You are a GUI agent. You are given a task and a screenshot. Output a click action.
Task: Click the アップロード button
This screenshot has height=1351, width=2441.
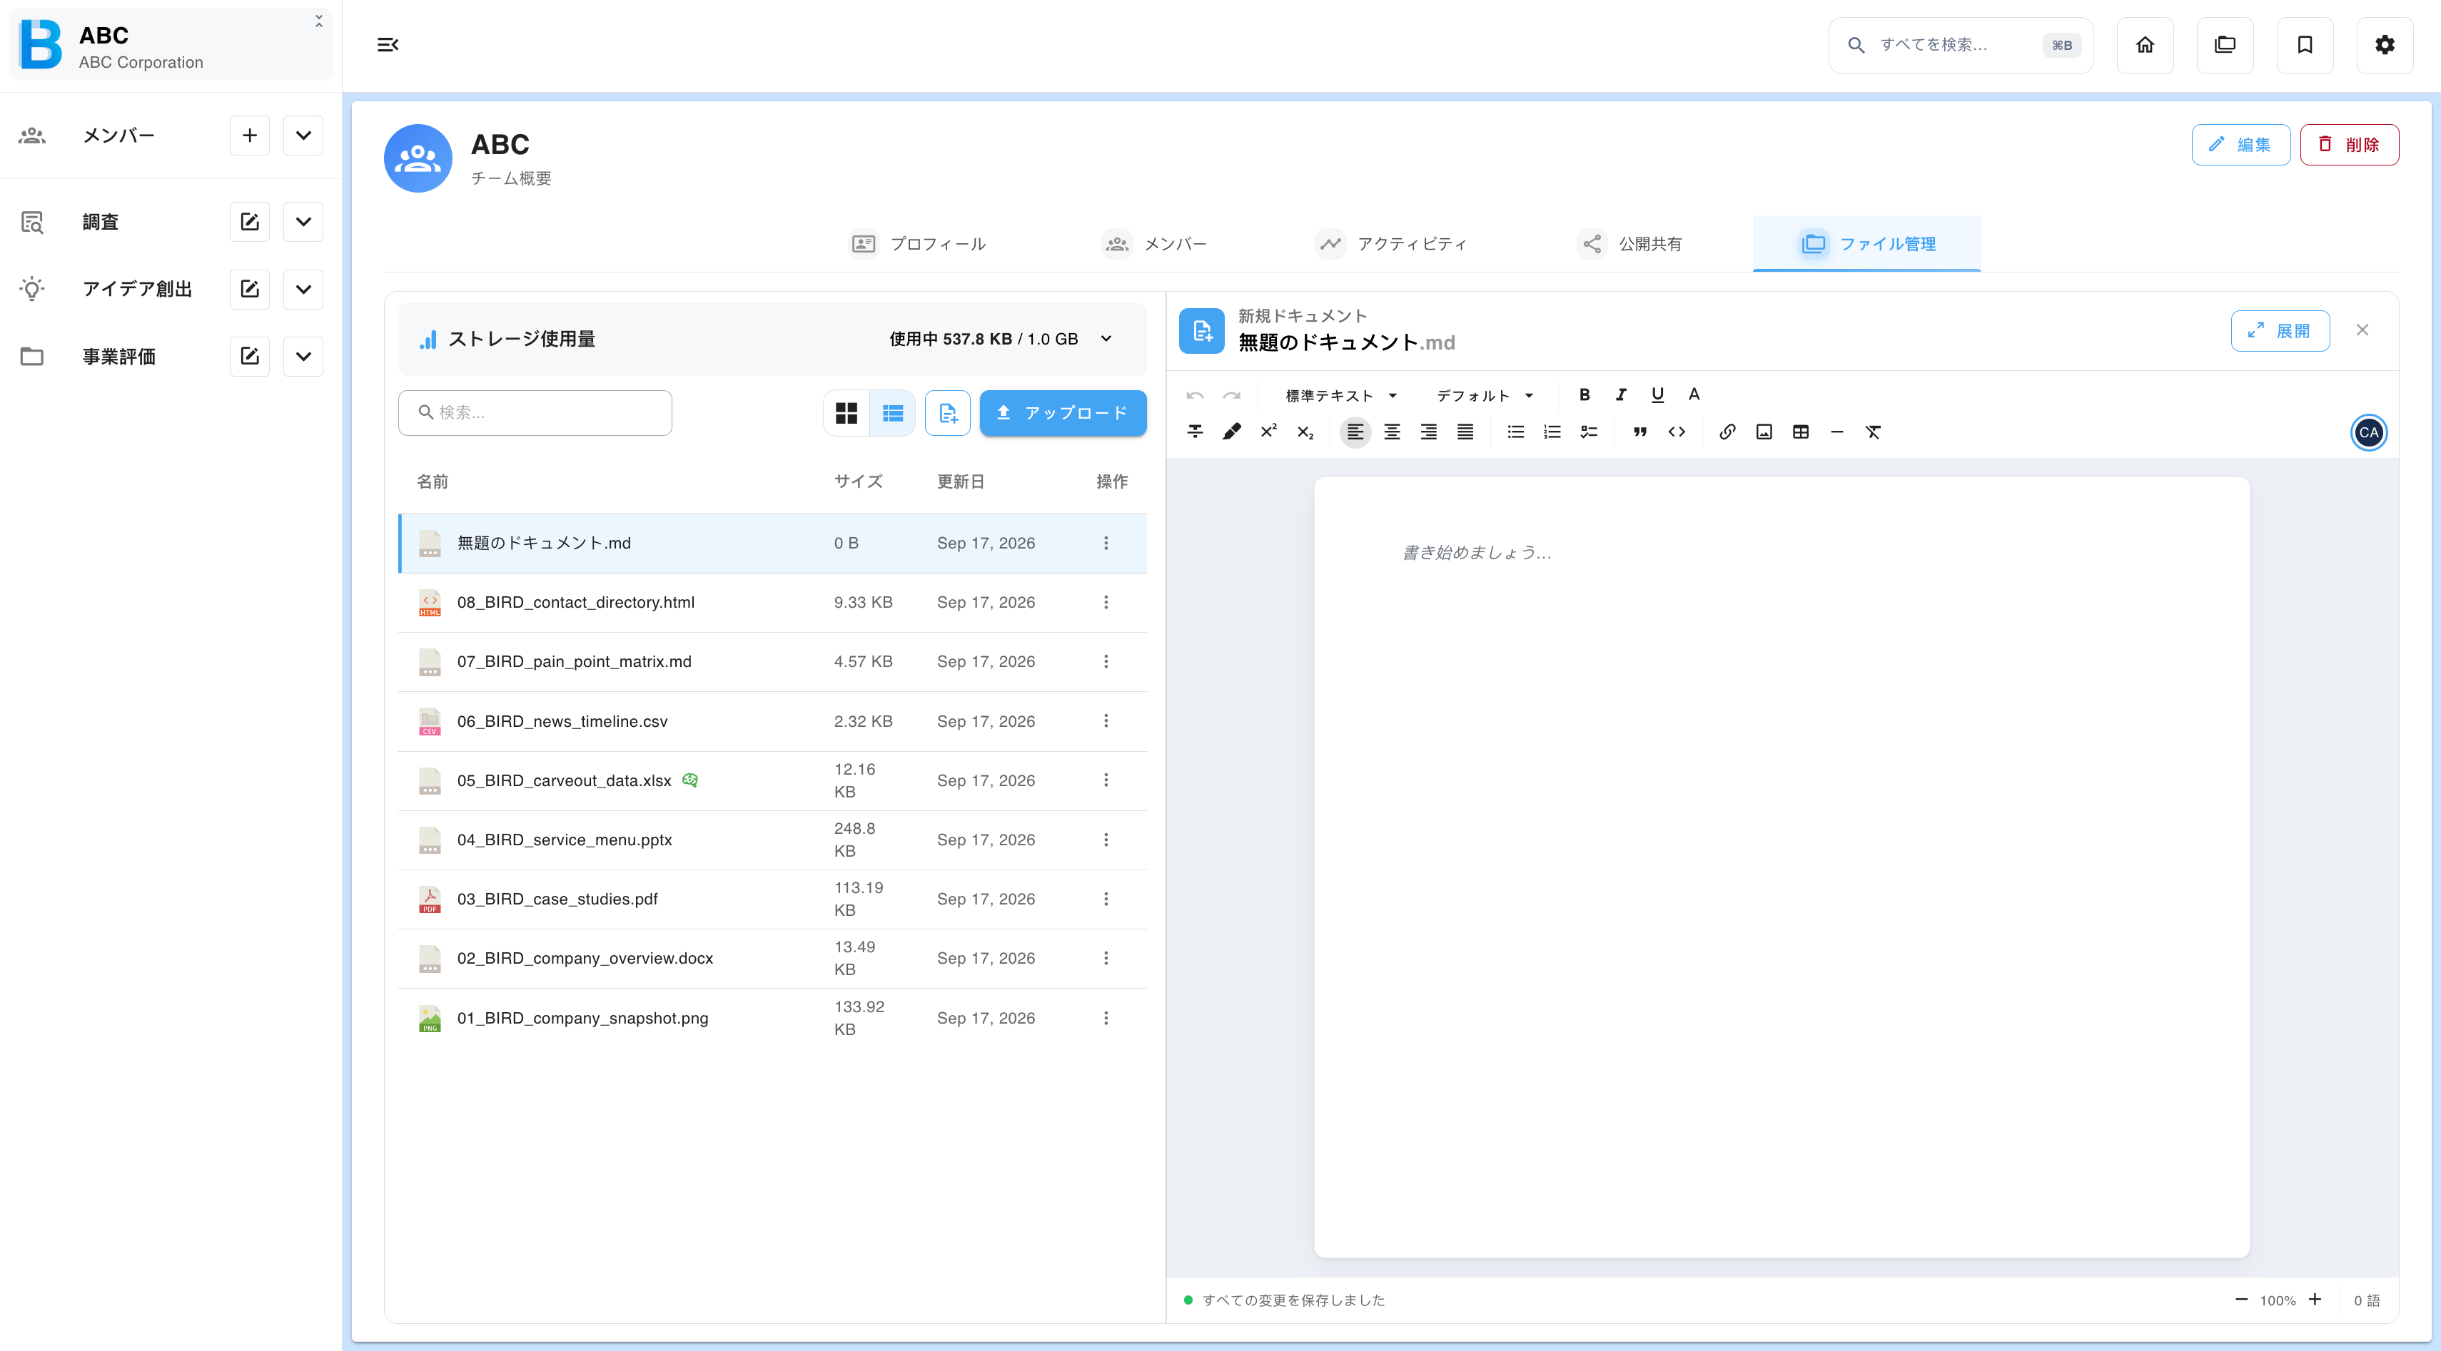pos(1063,413)
